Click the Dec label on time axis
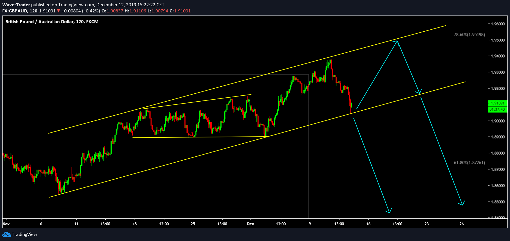This screenshot has width=510, height=241. pyautogui.click(x=250, y=224)
